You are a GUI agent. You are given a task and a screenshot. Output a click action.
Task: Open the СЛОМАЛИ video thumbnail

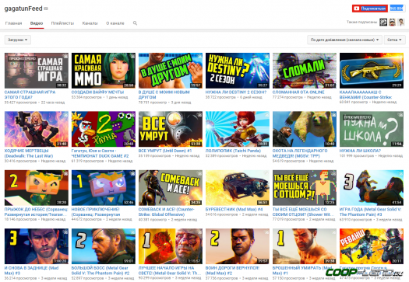click(x=305, y=71)
